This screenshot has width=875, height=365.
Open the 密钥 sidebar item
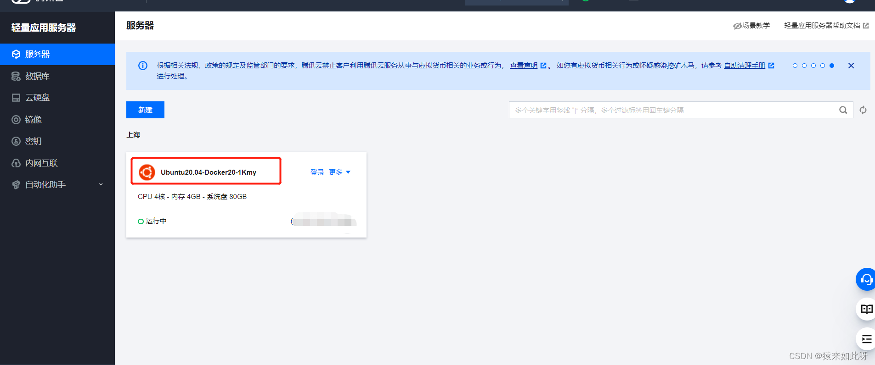point(57,141)
